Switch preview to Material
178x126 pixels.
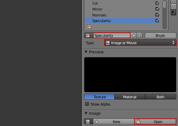click(x=130, y=97)
